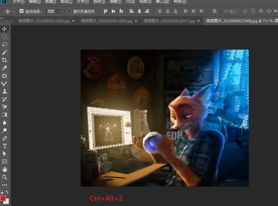Activate the Crop tool
Image resolution: width=278 pixels, height=206 pixels.
[x=5, y=60]
